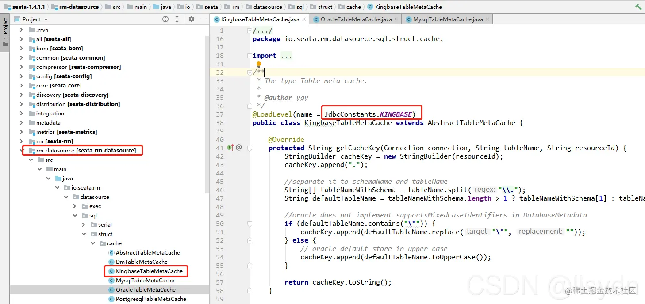
Task: Open MysqlTableMetaCache class in tree
Action: point(145,280)
